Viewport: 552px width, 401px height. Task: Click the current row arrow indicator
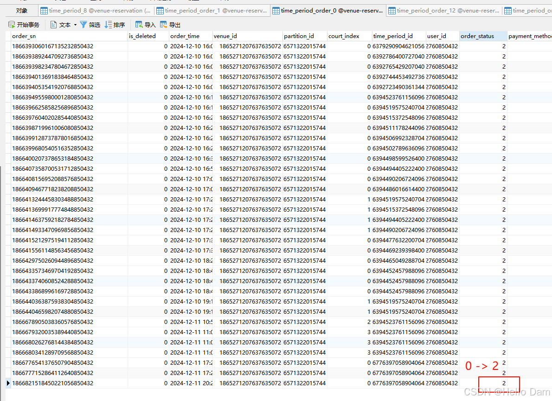[x=8, y=383]
